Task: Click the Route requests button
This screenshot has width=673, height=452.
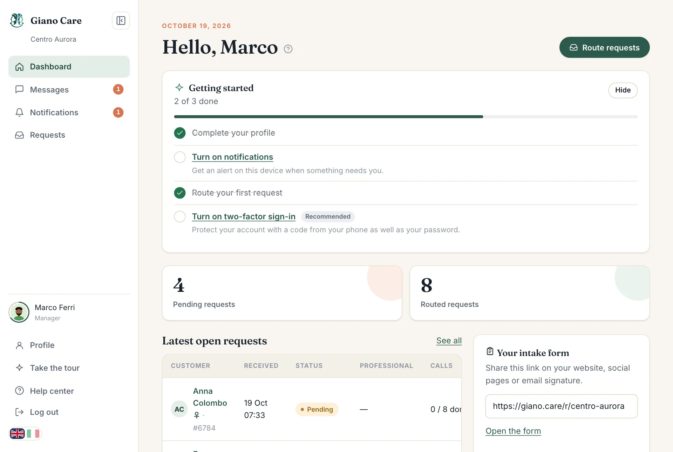Action: point(604,47)
